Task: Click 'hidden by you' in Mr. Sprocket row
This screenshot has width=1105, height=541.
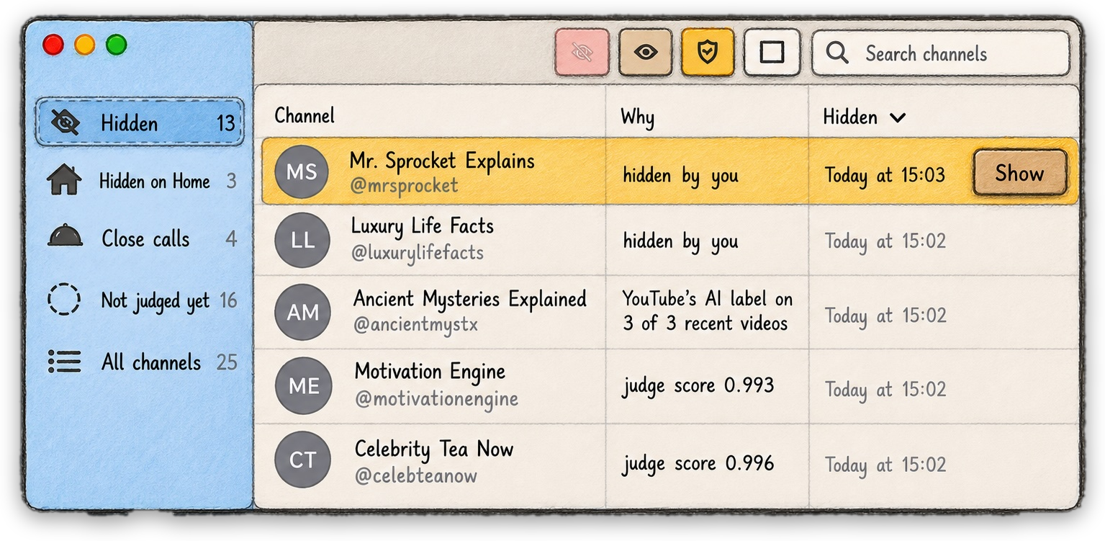Action: click(680, 176)
